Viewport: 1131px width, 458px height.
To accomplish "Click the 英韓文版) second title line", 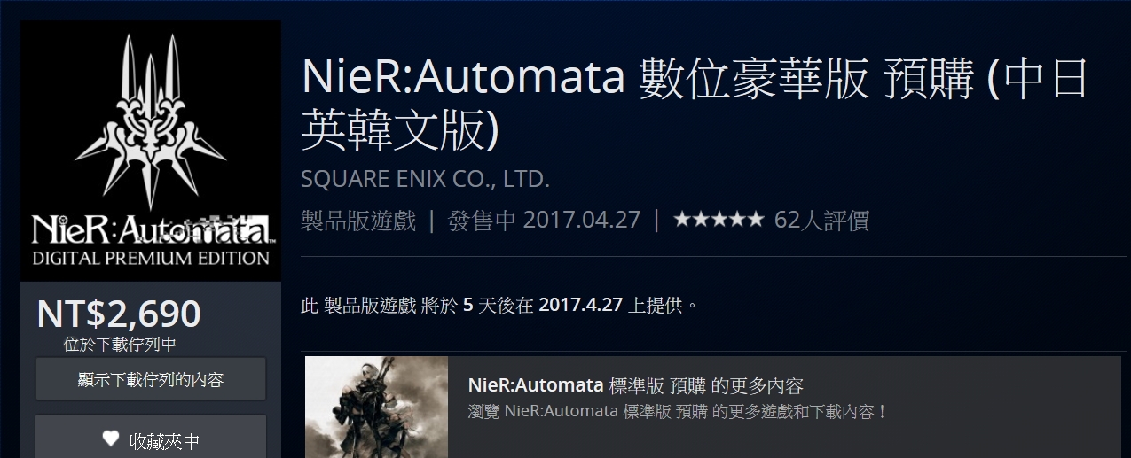I will (401, 131).
